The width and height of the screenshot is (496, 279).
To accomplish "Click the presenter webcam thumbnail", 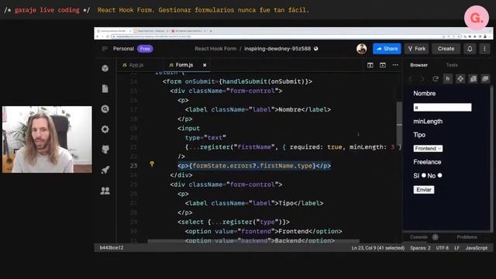I will [47, 139].
